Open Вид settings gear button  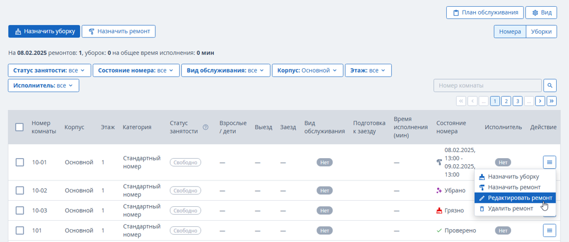pos(541,13)
